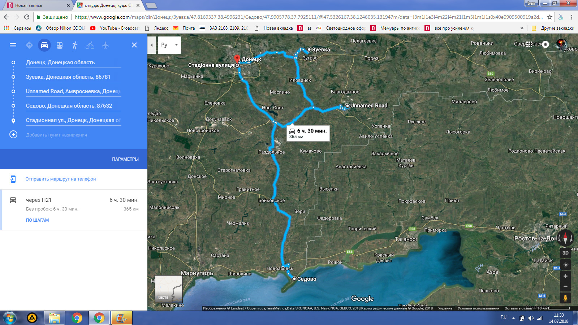Viewport: 578px width, 325px height.
Task: Open ВАЗ 2108, 2109 bookmark
Action: click(224, 28)
